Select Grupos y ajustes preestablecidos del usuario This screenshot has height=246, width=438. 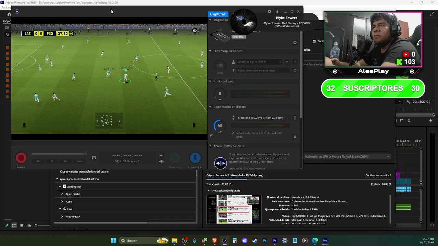[84, 172]
